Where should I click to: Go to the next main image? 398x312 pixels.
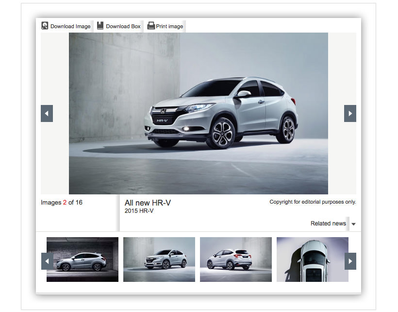coord(350,113)
